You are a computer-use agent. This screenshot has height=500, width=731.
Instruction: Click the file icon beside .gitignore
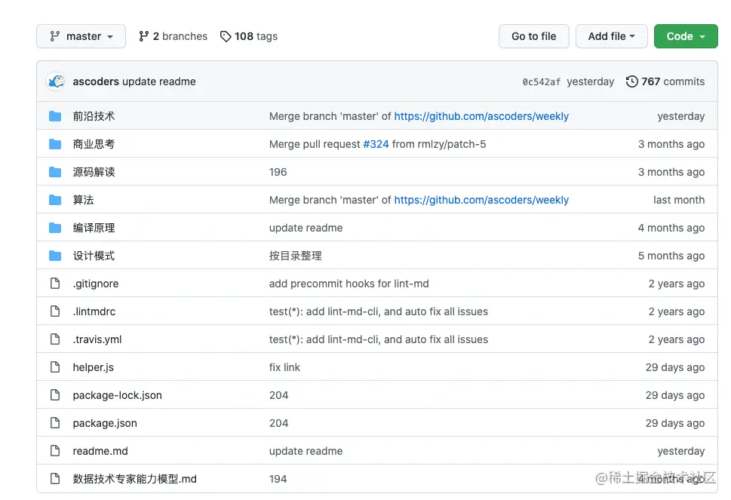click(55, 284)
